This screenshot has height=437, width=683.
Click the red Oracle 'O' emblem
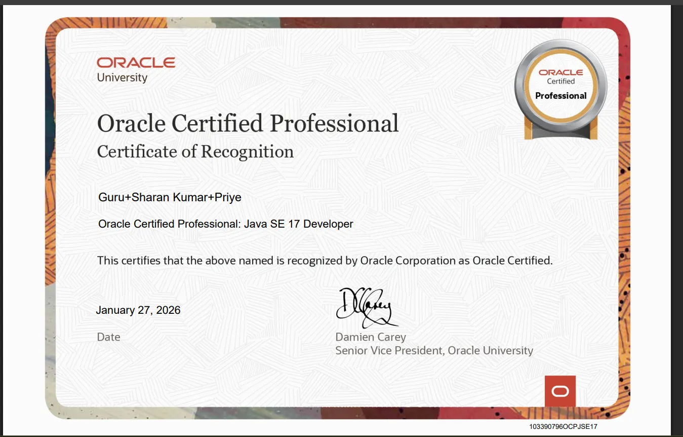pos(559,390)
